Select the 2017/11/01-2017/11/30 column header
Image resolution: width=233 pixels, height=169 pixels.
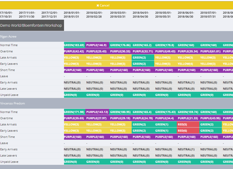[27, 15]
